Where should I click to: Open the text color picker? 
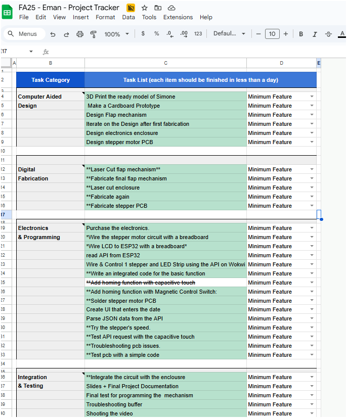(342, 34)
